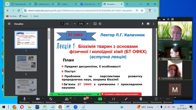The width and height of the screenshot is (196, 110).
Task: Close the Слайд 1 tab
Action: click(76, 4)
